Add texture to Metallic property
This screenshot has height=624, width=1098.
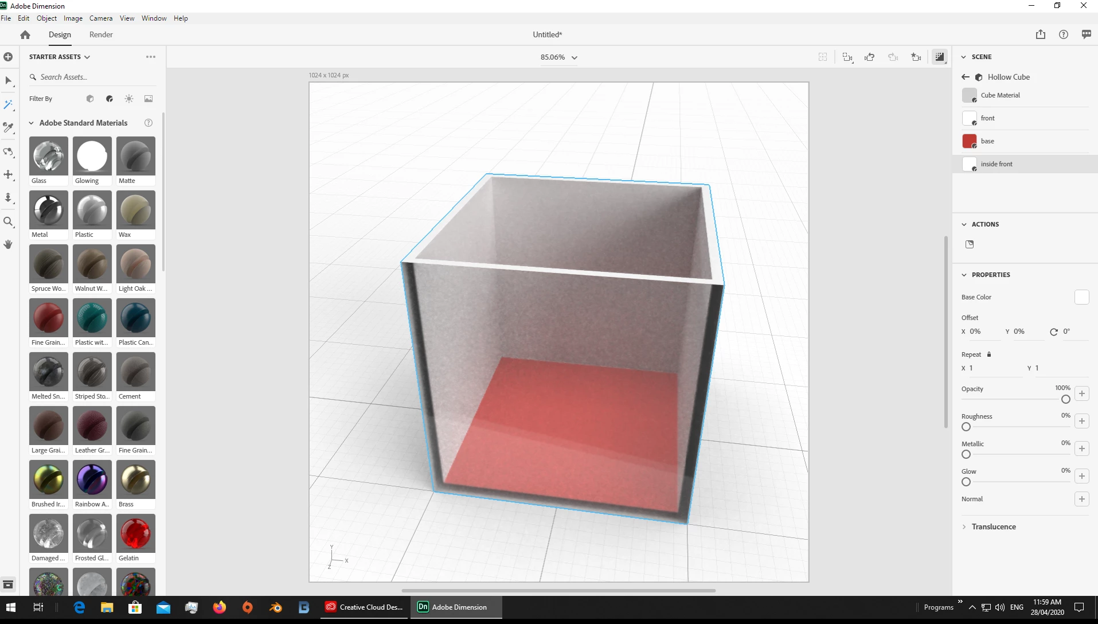[x=1082, y=448]
